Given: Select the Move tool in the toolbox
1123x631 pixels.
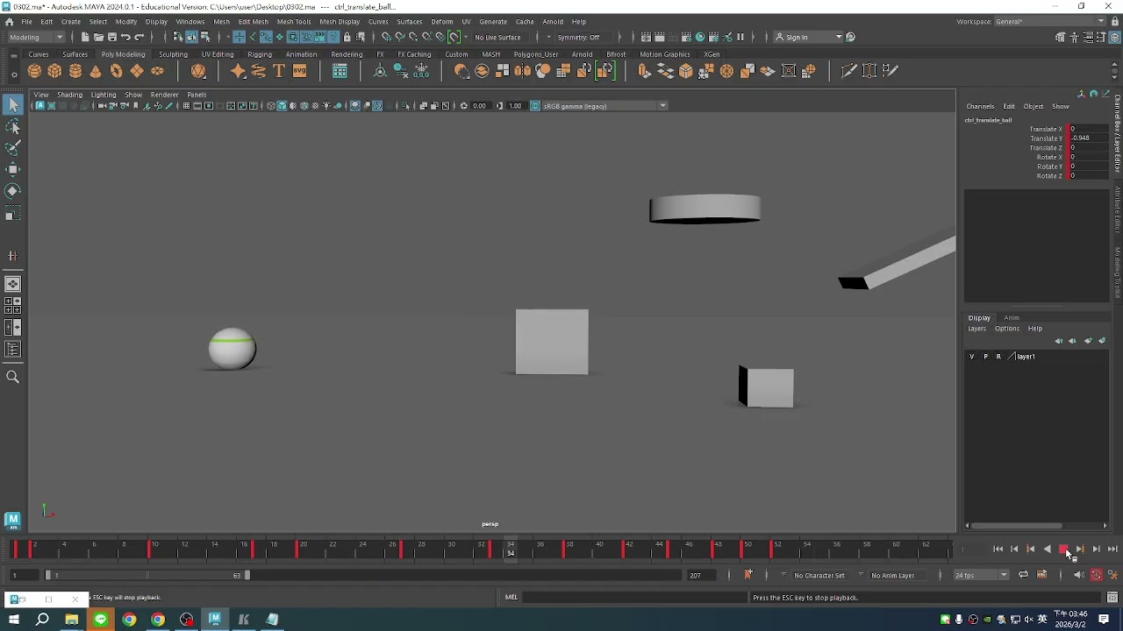Looking at the screenshot, I should (x=12, y=169).
